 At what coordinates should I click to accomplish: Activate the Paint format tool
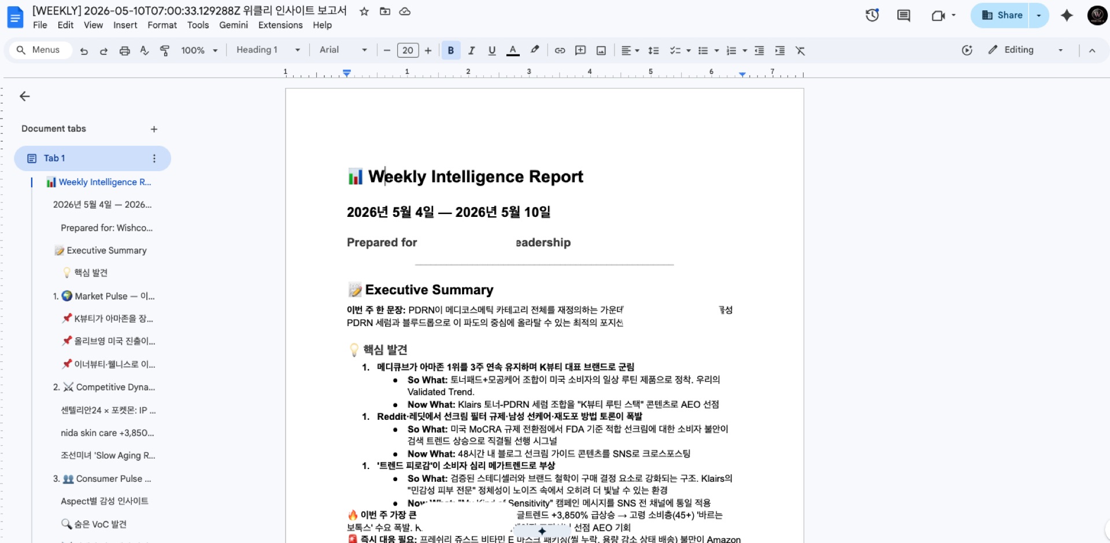pyautogui.click(x=165, y=51)
